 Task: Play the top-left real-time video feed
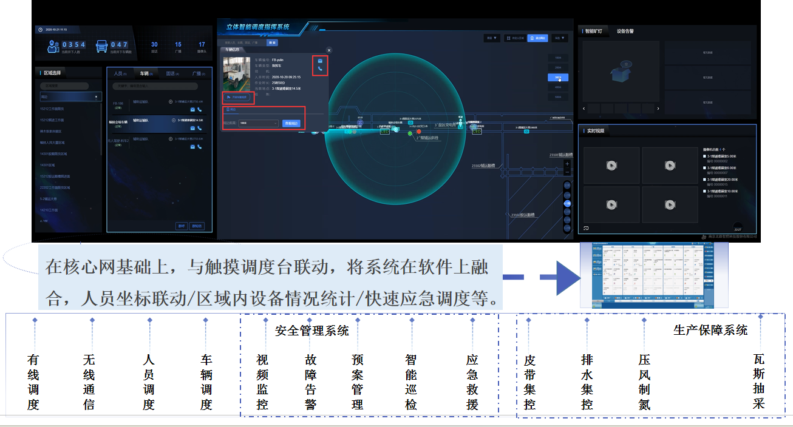[x=611, y=165]
